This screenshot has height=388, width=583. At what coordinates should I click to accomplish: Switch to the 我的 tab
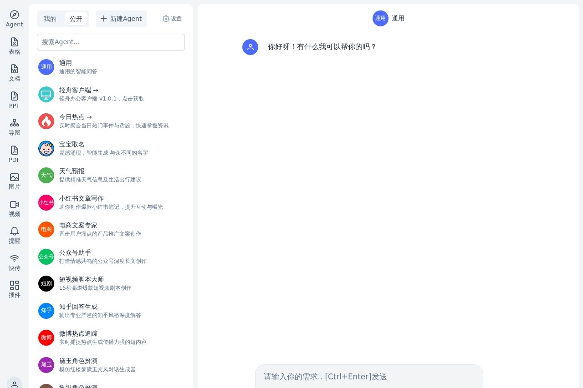click(50, 19)
